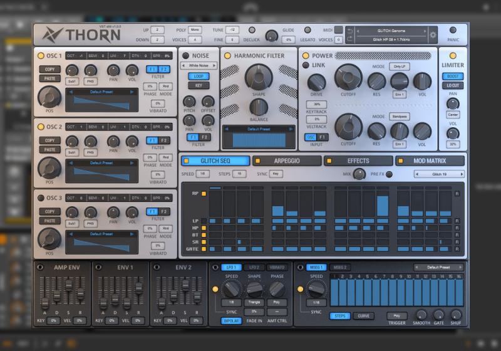Click the limiter LO CUT button
This screenshot has width=501, height=351.
click(x=453, y=85)
